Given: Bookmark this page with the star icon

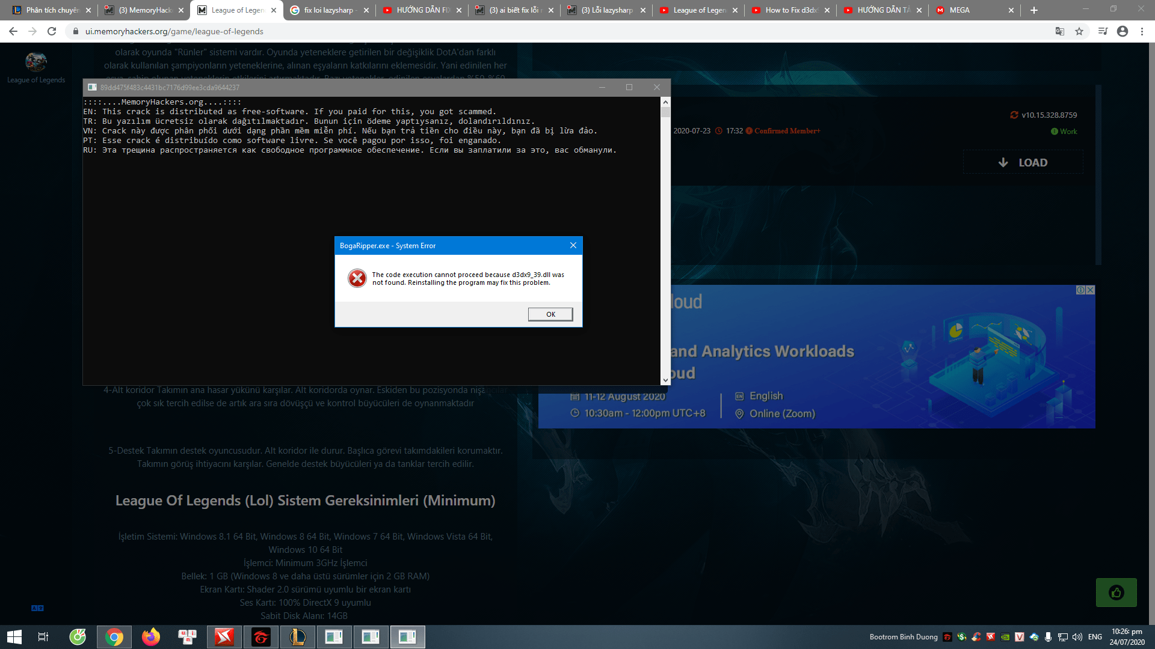Looking at the screenshot, I should point(1079,31).
